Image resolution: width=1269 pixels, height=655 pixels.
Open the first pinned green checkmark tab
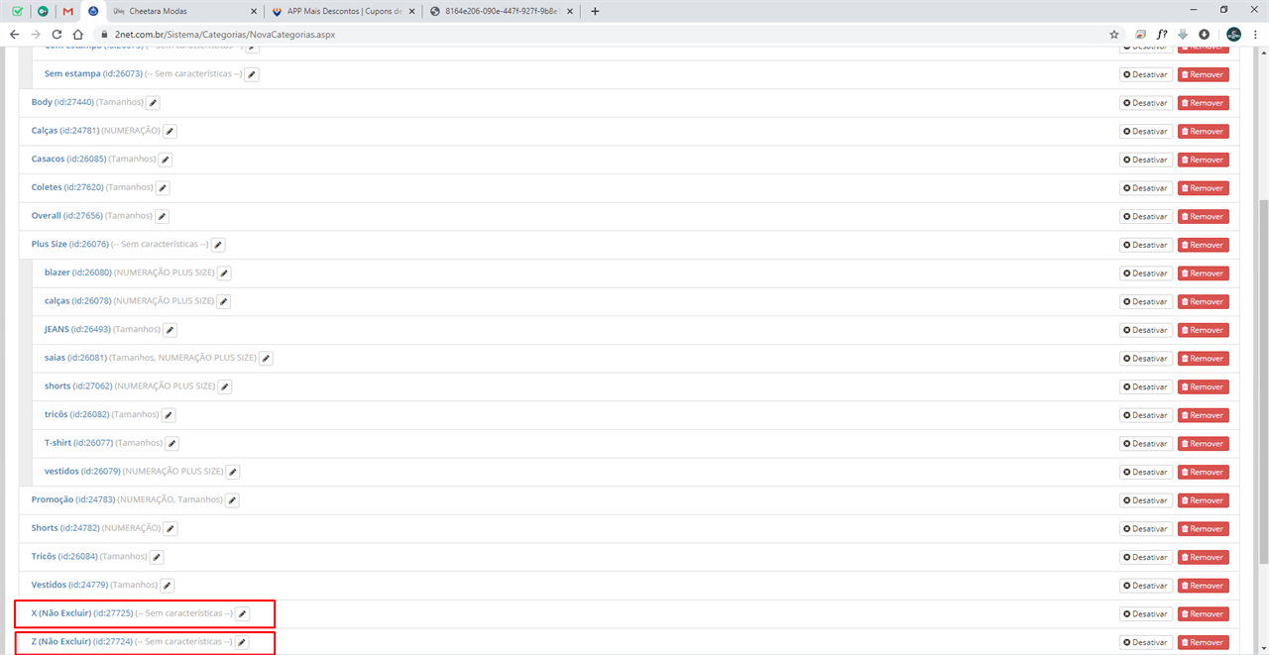(x=18, y=11)
